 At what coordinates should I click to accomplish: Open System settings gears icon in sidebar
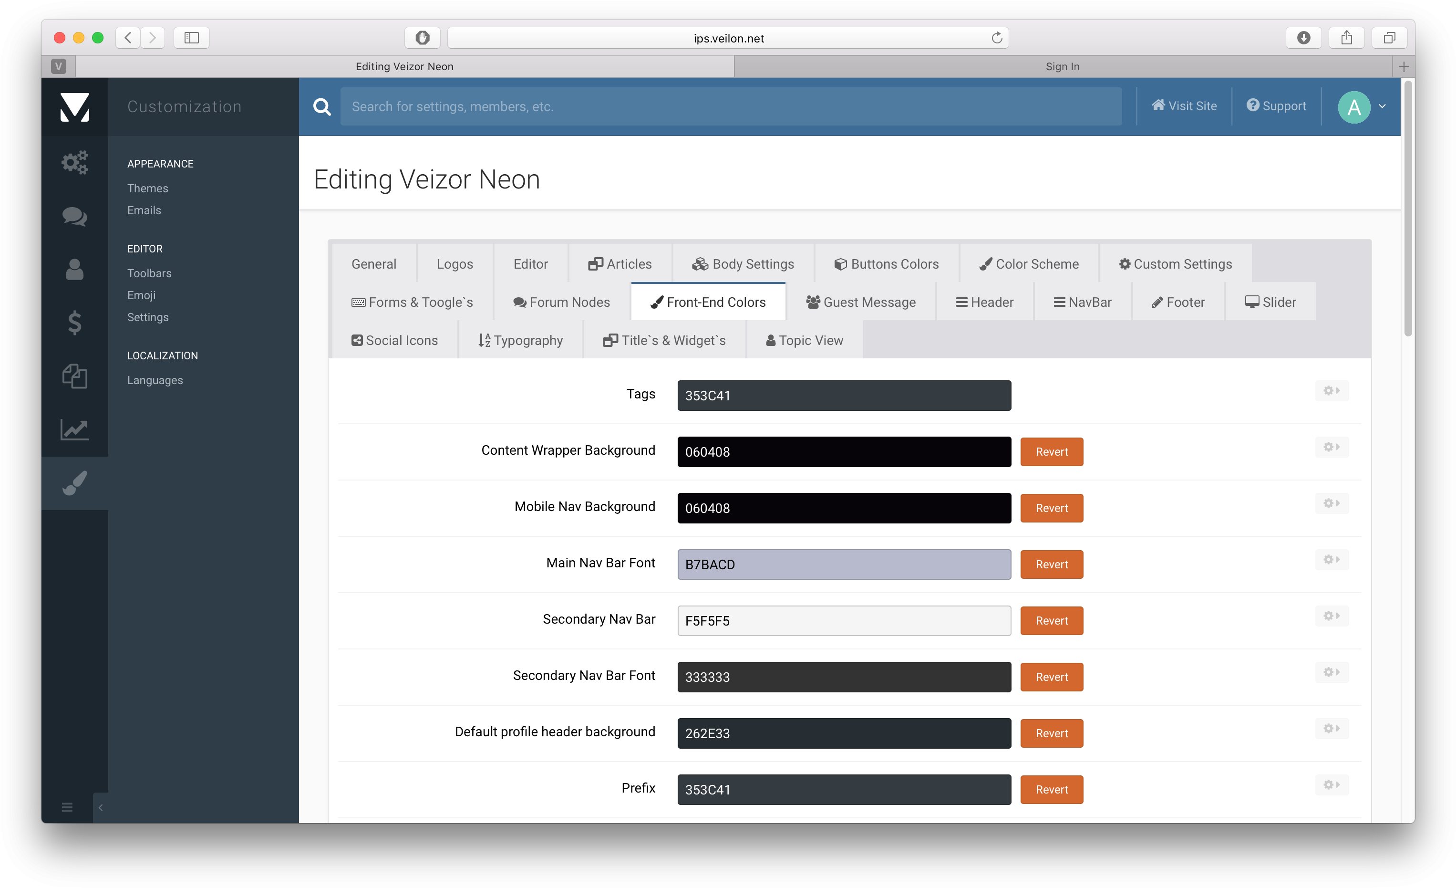pos(74,162)
